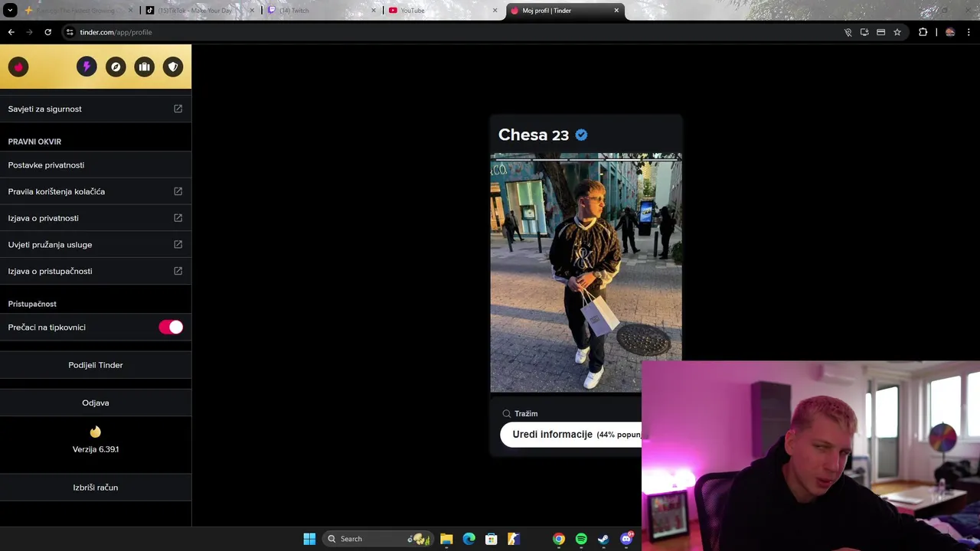
Task: Click the Verzija 6.39.1 flame icon
Action: tap(95, 432)
